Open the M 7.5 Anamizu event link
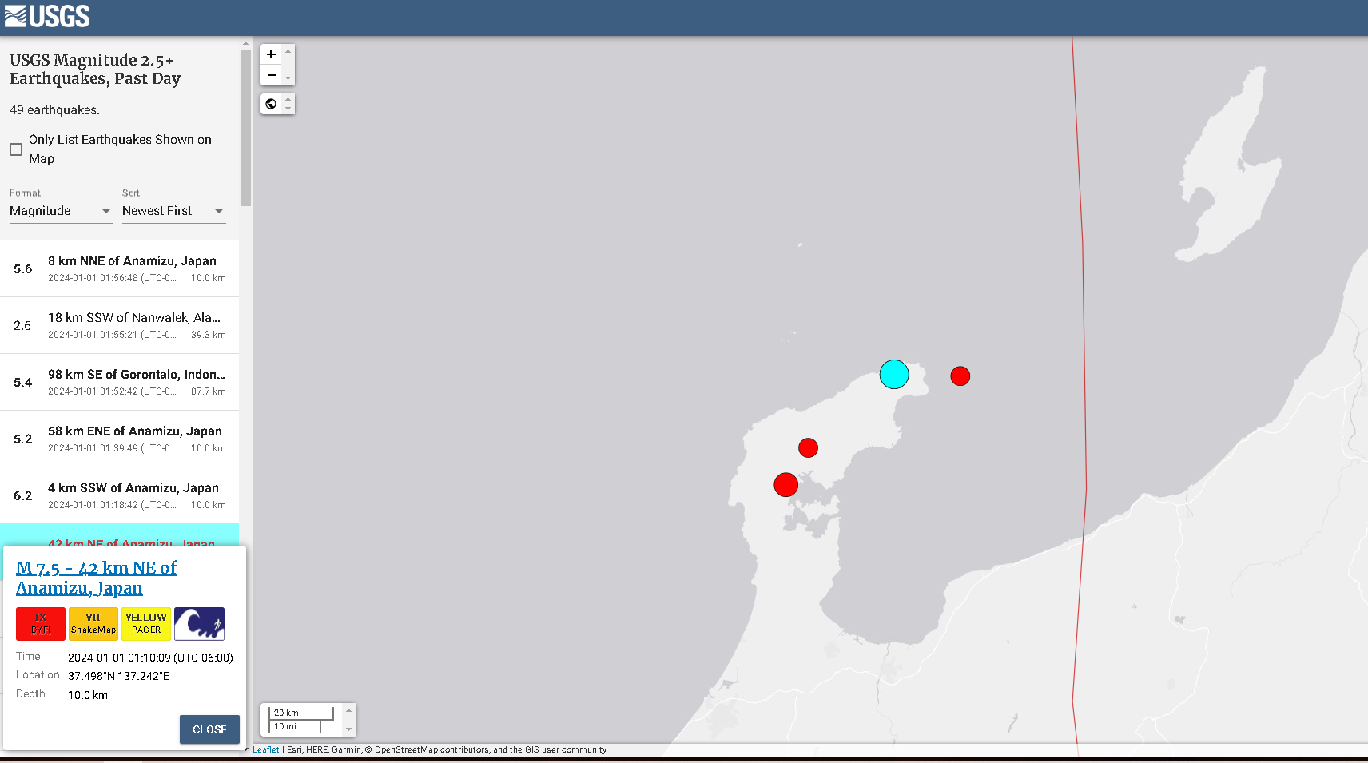 96,578
